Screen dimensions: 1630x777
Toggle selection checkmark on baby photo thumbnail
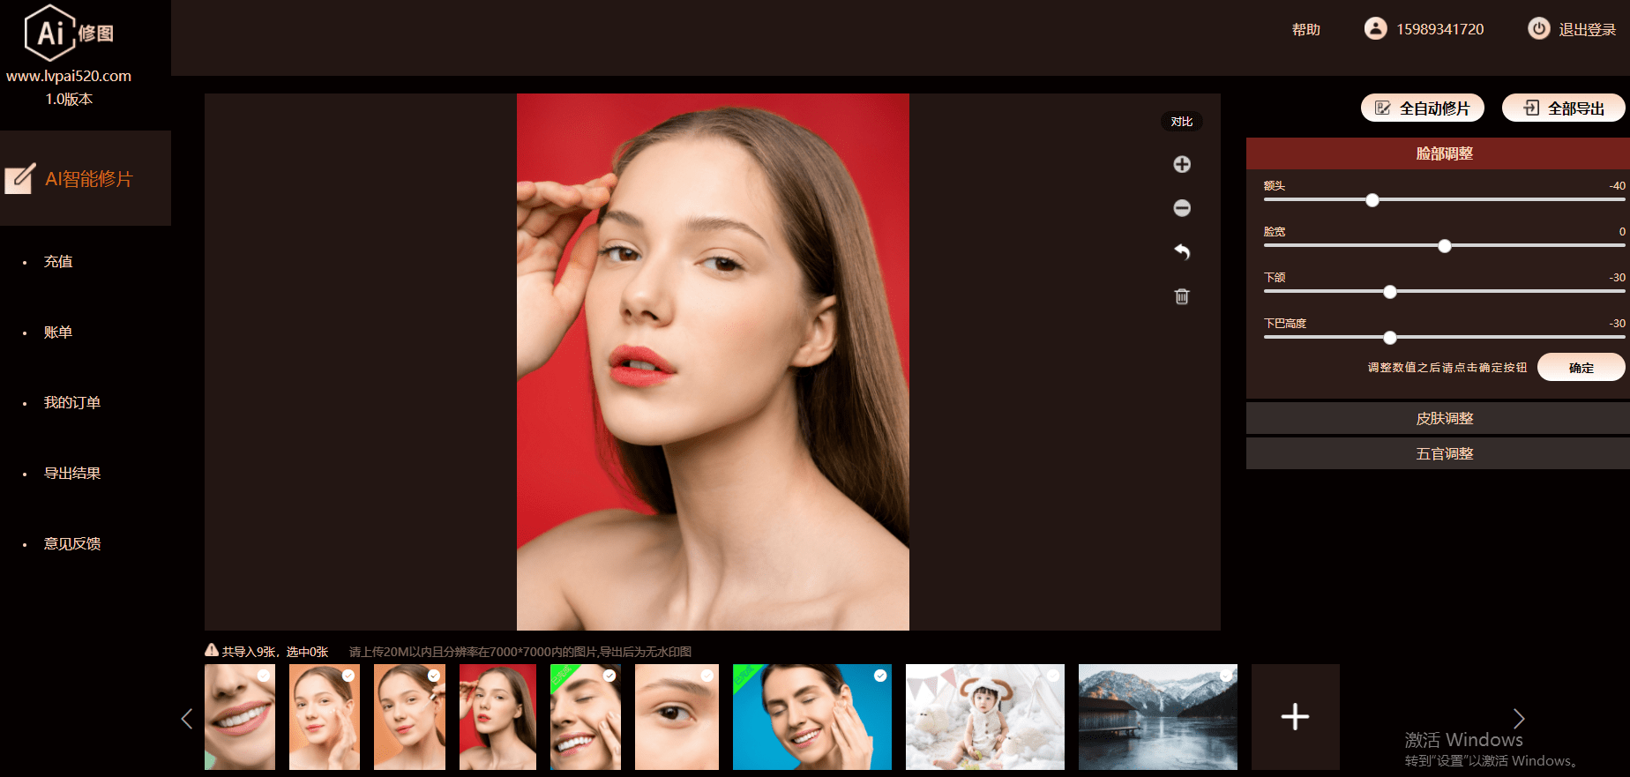pyautogui.click(x=1053, y=676)
